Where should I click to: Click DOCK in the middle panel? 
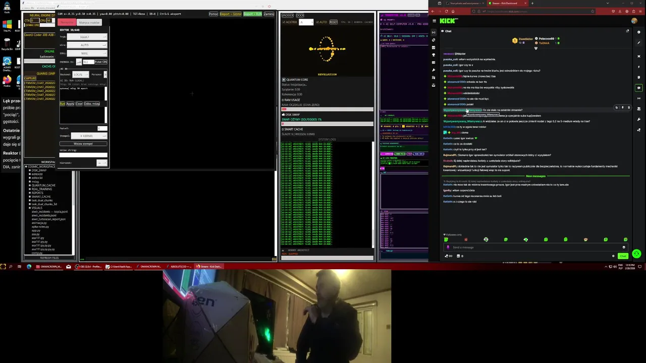coord(300,16)
